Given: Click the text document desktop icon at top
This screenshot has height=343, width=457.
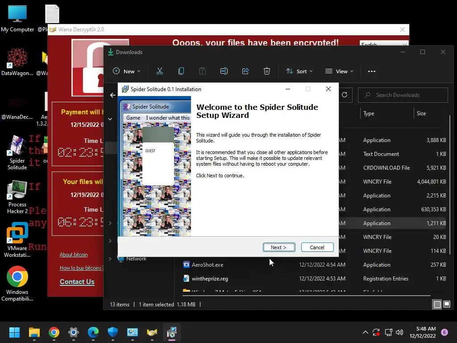Looking at the screenshot, I should 52,14.
